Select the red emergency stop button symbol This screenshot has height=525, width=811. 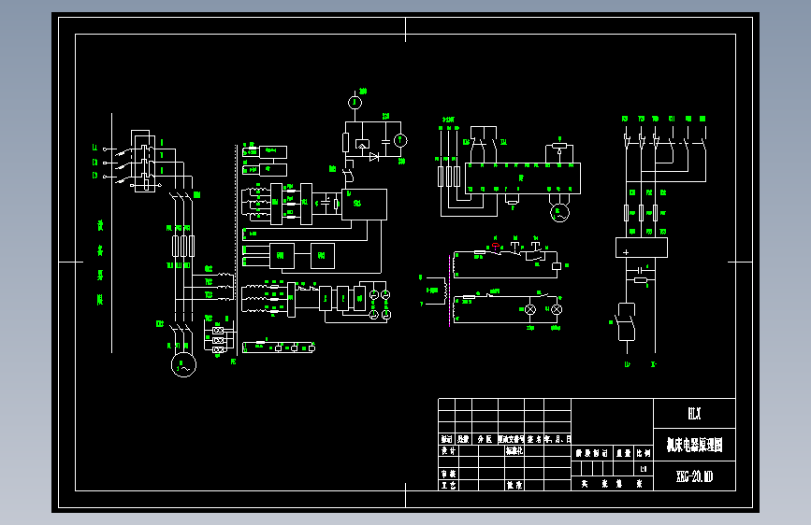(496, 246)
